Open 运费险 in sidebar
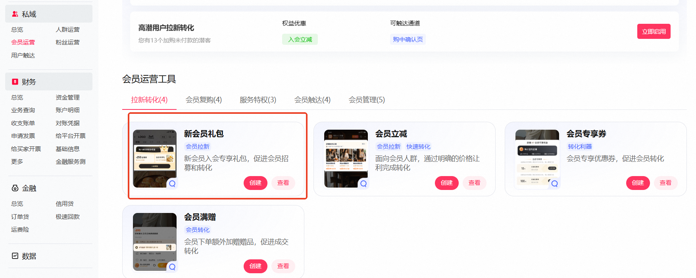696x278 pixels. (x=20, y=230)
